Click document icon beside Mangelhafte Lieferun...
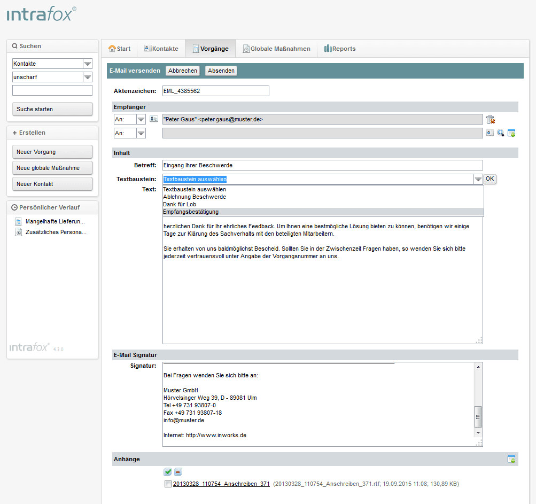 pyautogui.click(x=19, y=221)
